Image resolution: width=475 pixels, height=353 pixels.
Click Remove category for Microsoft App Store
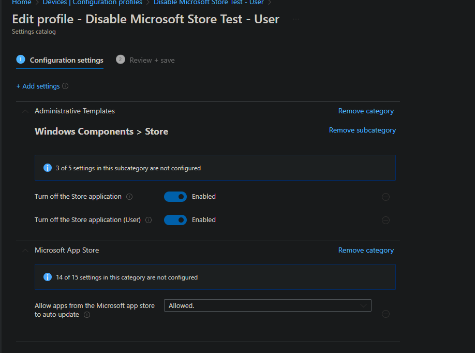point(366,251)
